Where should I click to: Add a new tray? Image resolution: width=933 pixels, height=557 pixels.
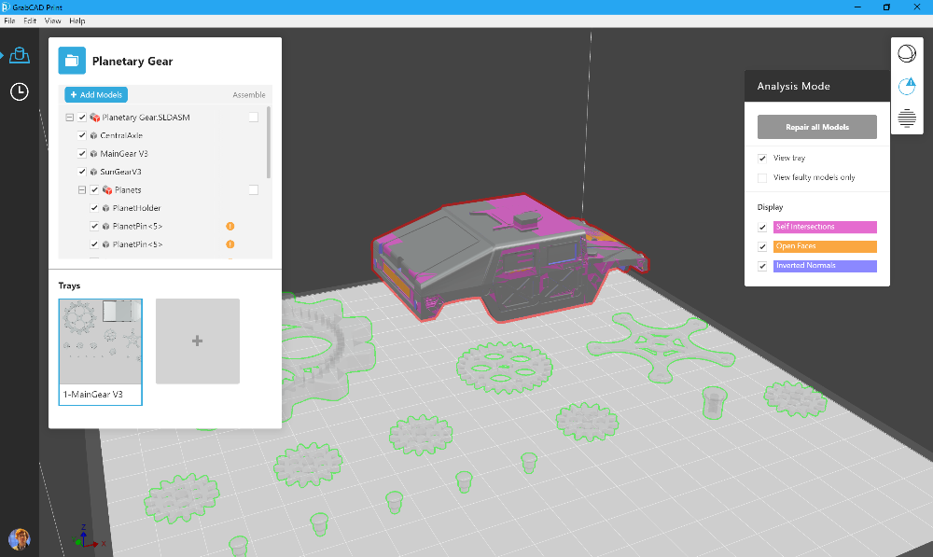pyautogui.click(x=198, y=341)
